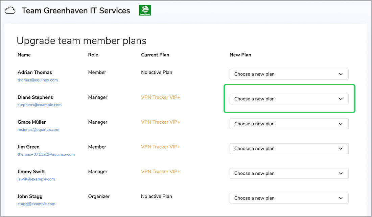
Task: Select the thomas+071122@equinux.com email link
Action: 46,154
